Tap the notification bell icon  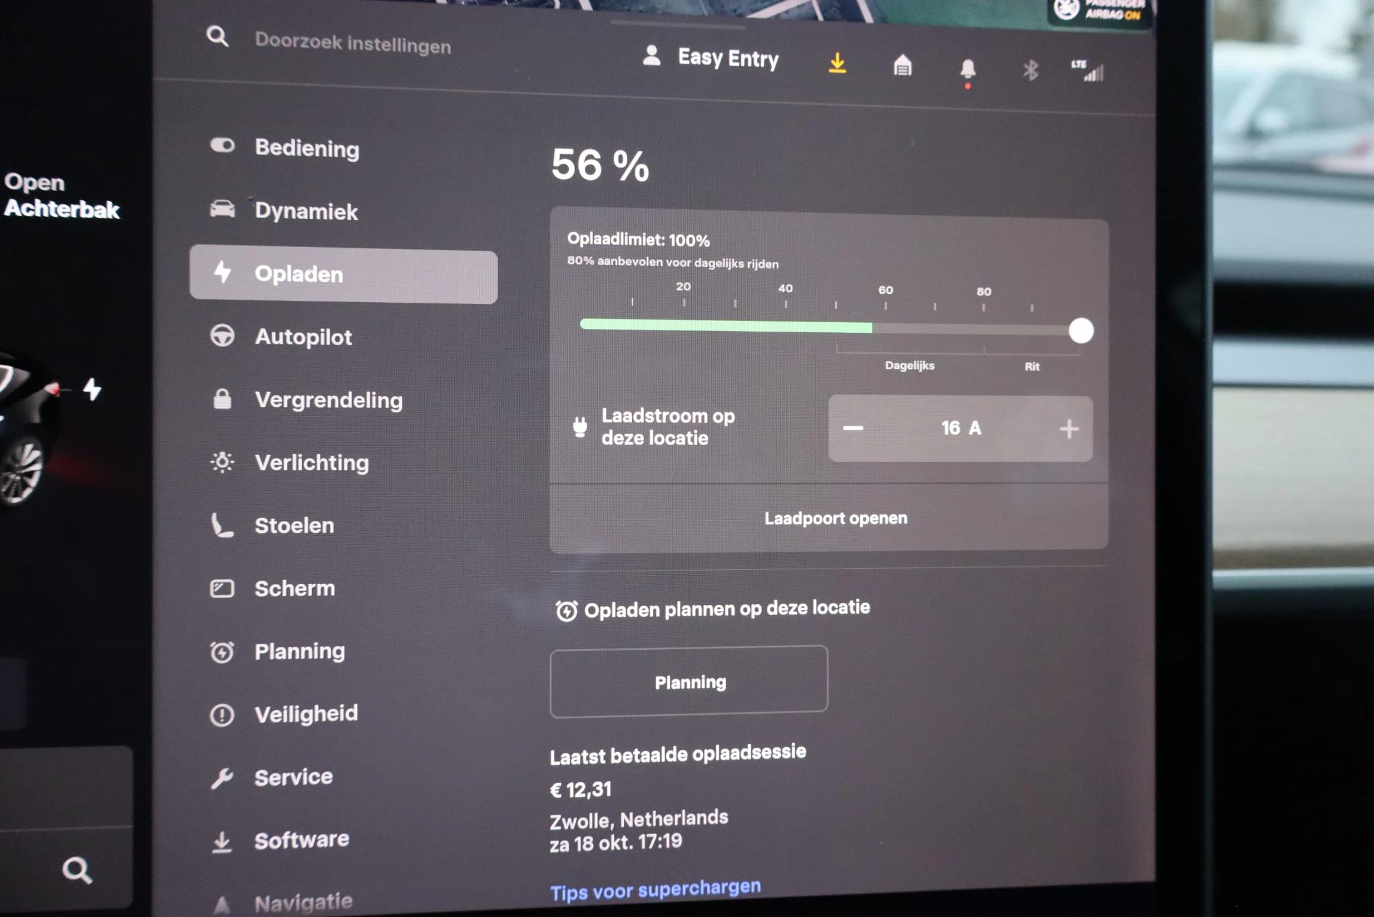click(x=967, y=69)
